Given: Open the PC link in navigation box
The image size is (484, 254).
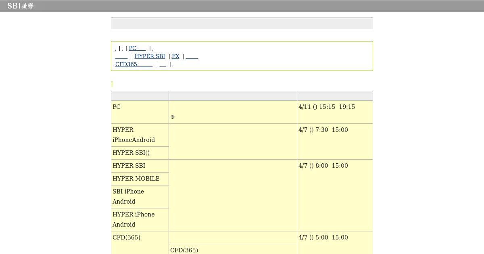Looking at the screenshot, I should tap(137, 48).
